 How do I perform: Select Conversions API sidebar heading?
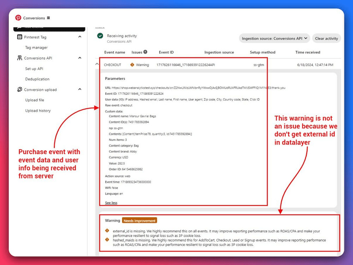[38, 58]
